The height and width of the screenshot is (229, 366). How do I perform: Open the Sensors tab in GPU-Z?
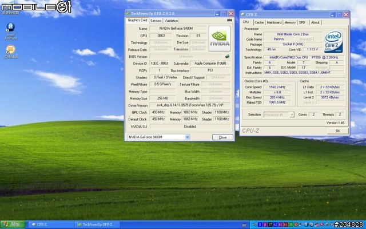coord(156,21)
